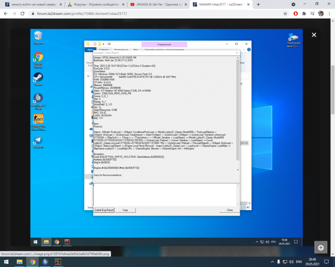
Task: Bookmark this page with the star
Action: click(x=285, y=14)
